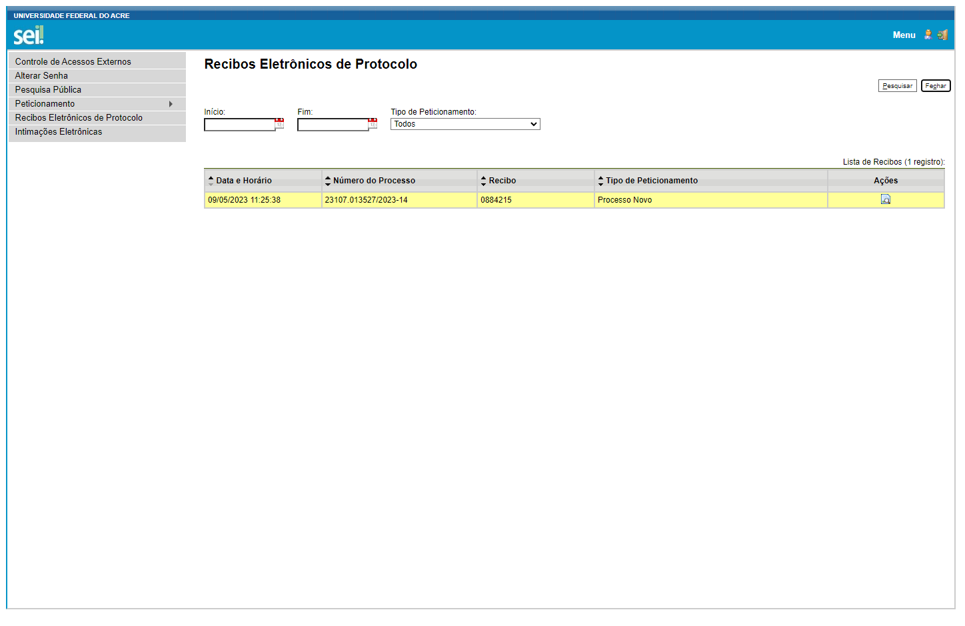Open Intimações Eletrônicas menu item

click(x=59, y=132)
